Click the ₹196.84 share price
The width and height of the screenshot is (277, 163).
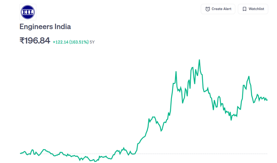point(35,41)
